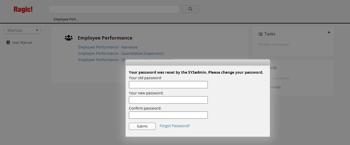
Task: Click the new password field
Action: tap(168, 100)
